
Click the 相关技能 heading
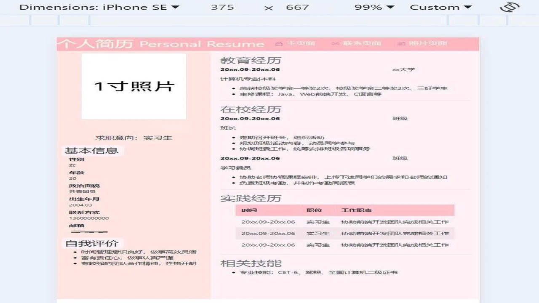coord(251,263)
